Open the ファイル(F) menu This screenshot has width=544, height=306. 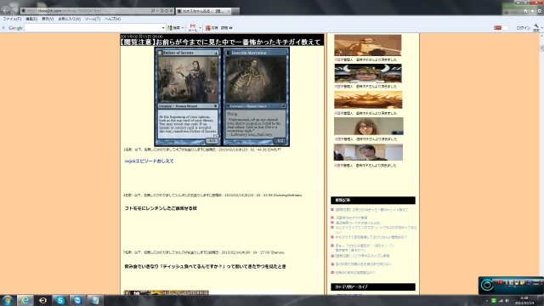12,19
